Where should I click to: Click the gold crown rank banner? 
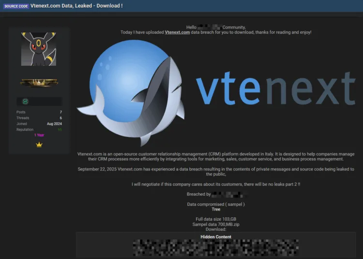point(39,82)
